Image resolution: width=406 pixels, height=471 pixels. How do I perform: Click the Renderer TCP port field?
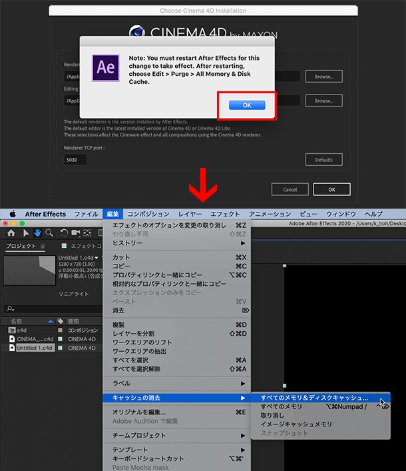pos(75,160)
